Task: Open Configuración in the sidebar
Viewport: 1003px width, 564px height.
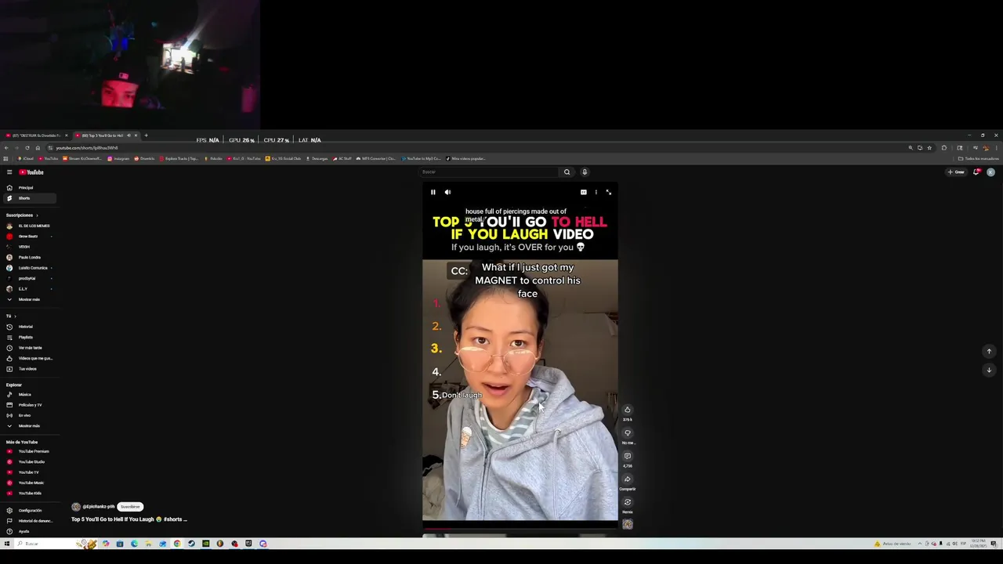Action: point(30,511)
